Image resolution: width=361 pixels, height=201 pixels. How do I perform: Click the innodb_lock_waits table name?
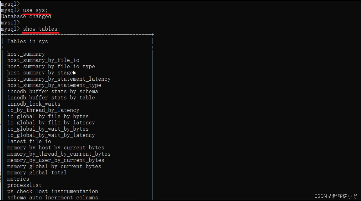point(34,104)
